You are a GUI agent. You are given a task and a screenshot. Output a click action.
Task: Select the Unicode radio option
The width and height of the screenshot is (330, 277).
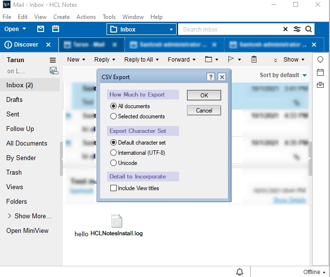tap(114, 163)
